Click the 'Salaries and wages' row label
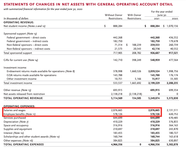186x149 pixels. 14,110
